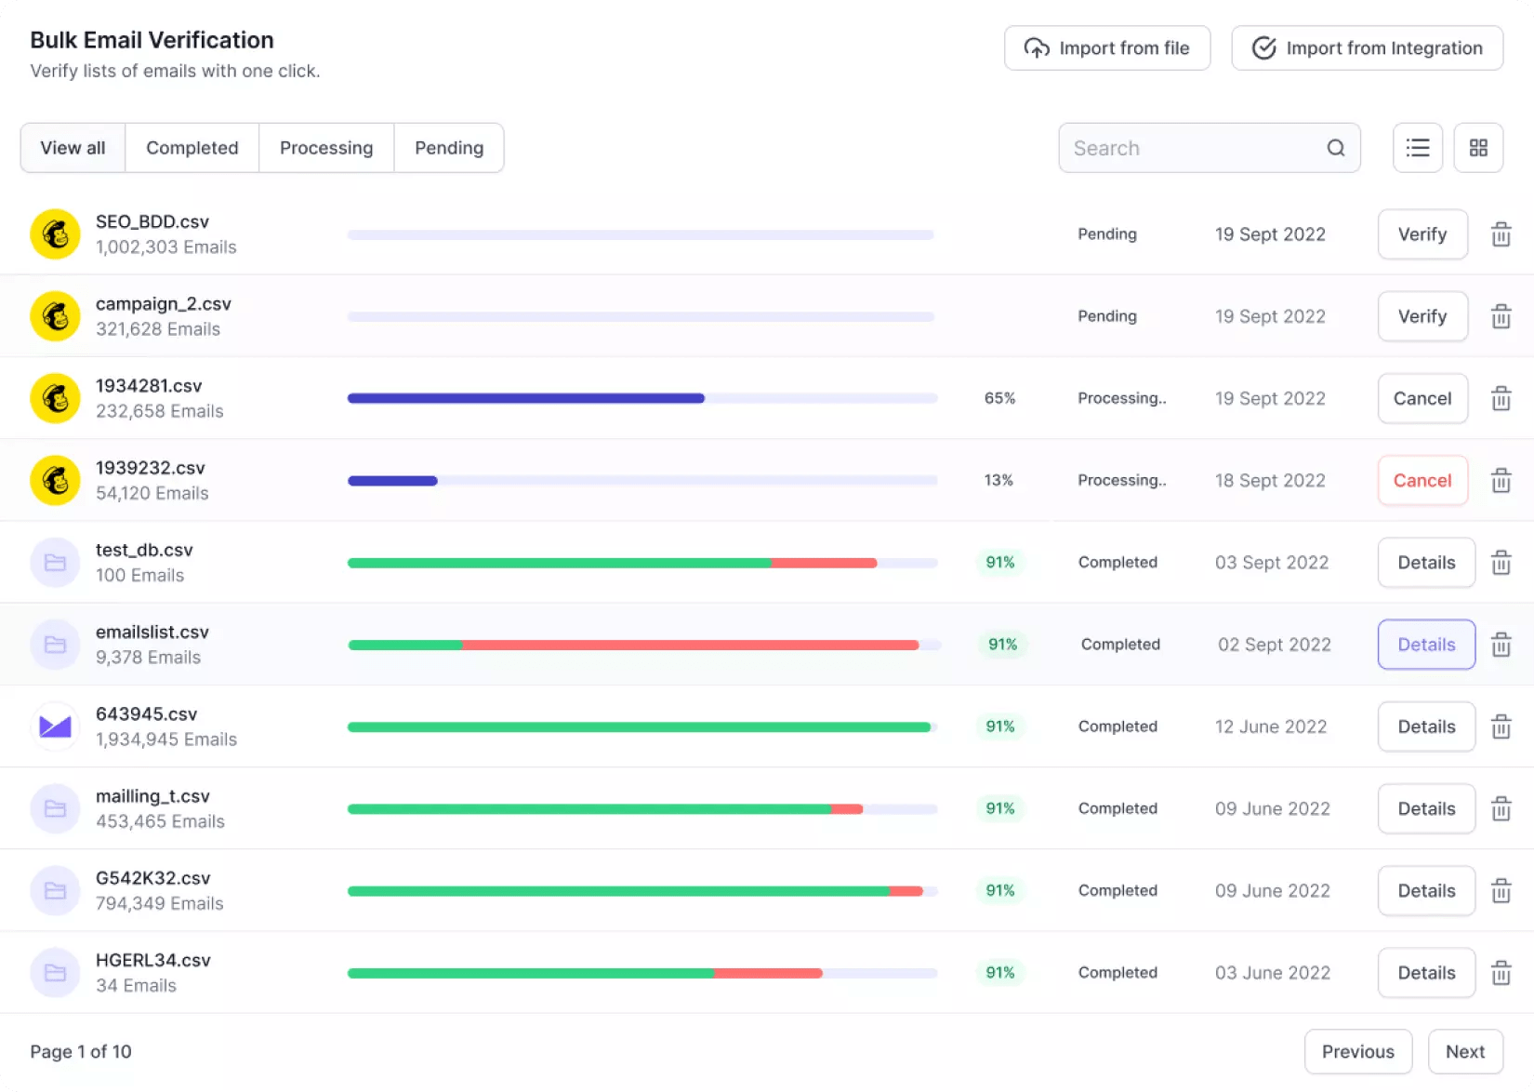Click Mailchimp icon for campaign_2.csv
This screenshot has width=1534, height=1092.
point(55,316)
